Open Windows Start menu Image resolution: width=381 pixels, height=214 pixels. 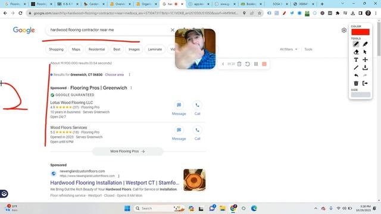click(127, 209)
